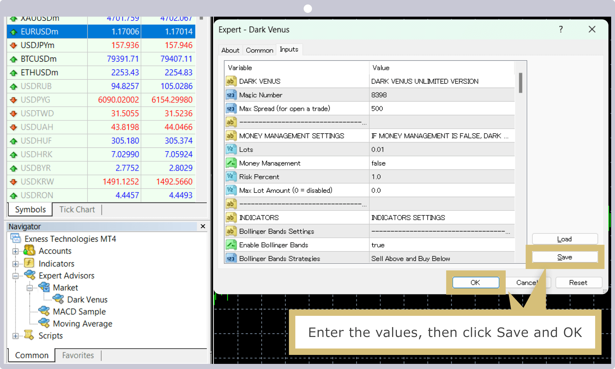This screenshot has width=615, height=369.
Task: Click the Load button
Action: pyautogui.click(x=564, y=239)
